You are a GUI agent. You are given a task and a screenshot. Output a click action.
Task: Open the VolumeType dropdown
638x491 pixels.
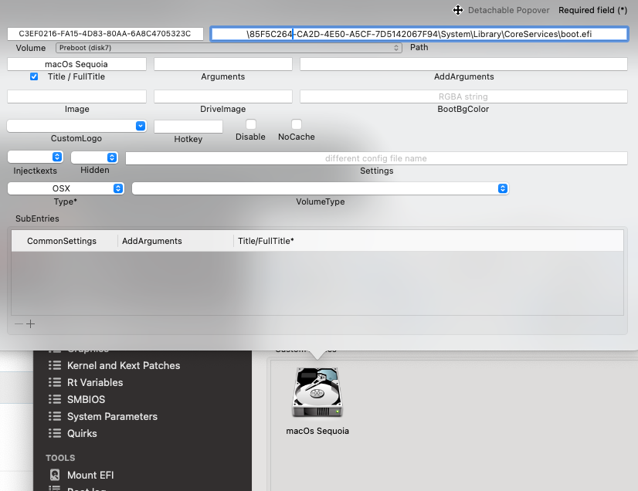(321, 188)
